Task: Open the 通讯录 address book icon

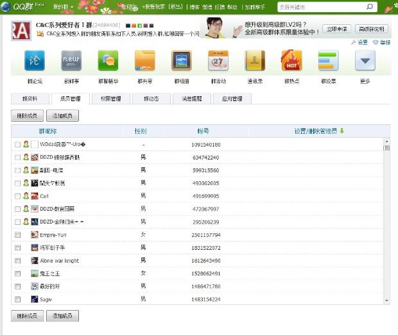Action: click(x=255, y=60)
